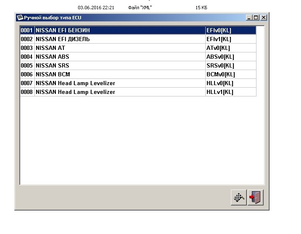The image size is (301, 234).
Task: Select Head Lamp Levelizer row 0008
Action: tap(138, 92)
